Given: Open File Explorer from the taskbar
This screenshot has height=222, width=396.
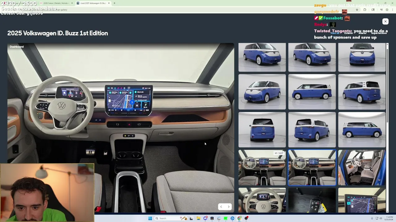Looking at the screenshot, I should tap(199, 218).
